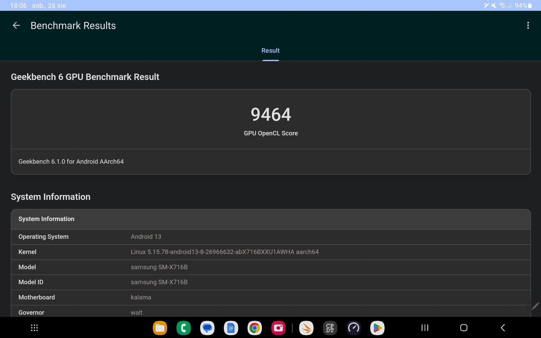Open the CPDT benchmark app
The height and width of the screenshot is (338, 541).
(330, 328)
